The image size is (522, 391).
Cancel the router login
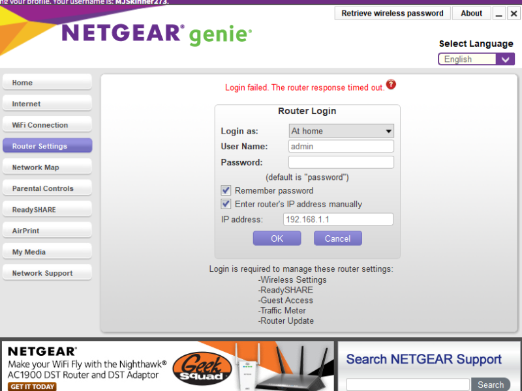click(x=337, y=239)
